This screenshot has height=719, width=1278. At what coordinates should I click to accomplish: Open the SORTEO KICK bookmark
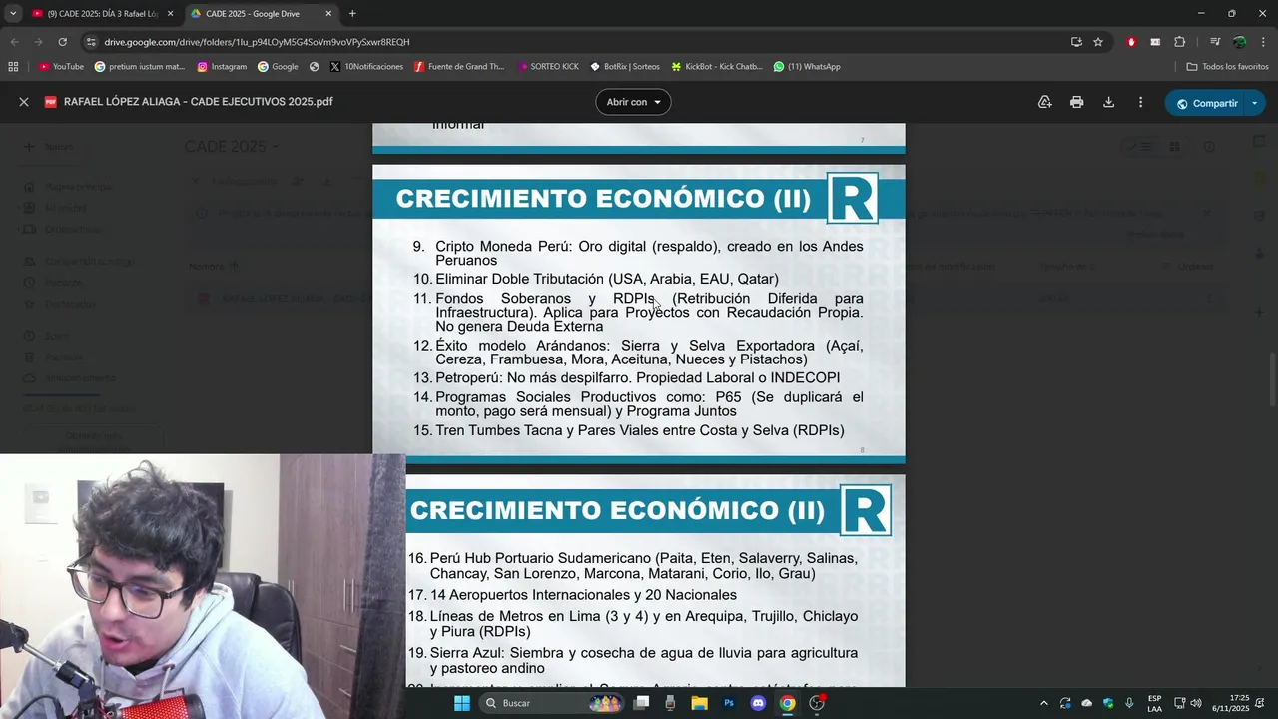click(548, 67)
